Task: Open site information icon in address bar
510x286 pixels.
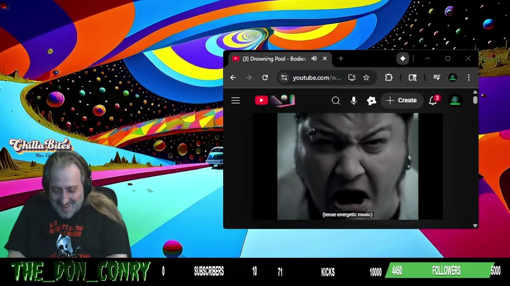Action: pos(284,78)
